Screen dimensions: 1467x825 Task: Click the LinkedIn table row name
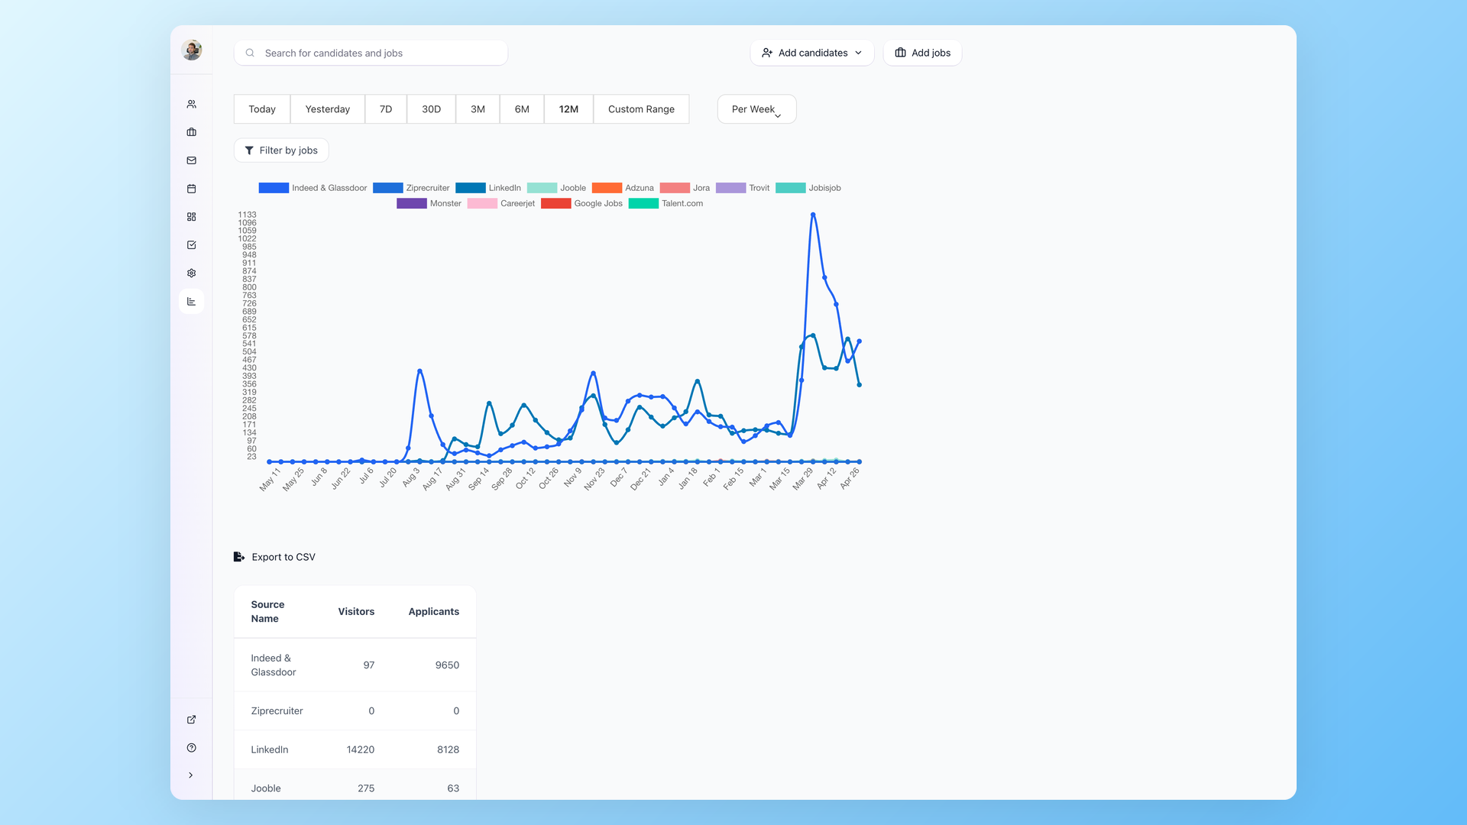270,750
